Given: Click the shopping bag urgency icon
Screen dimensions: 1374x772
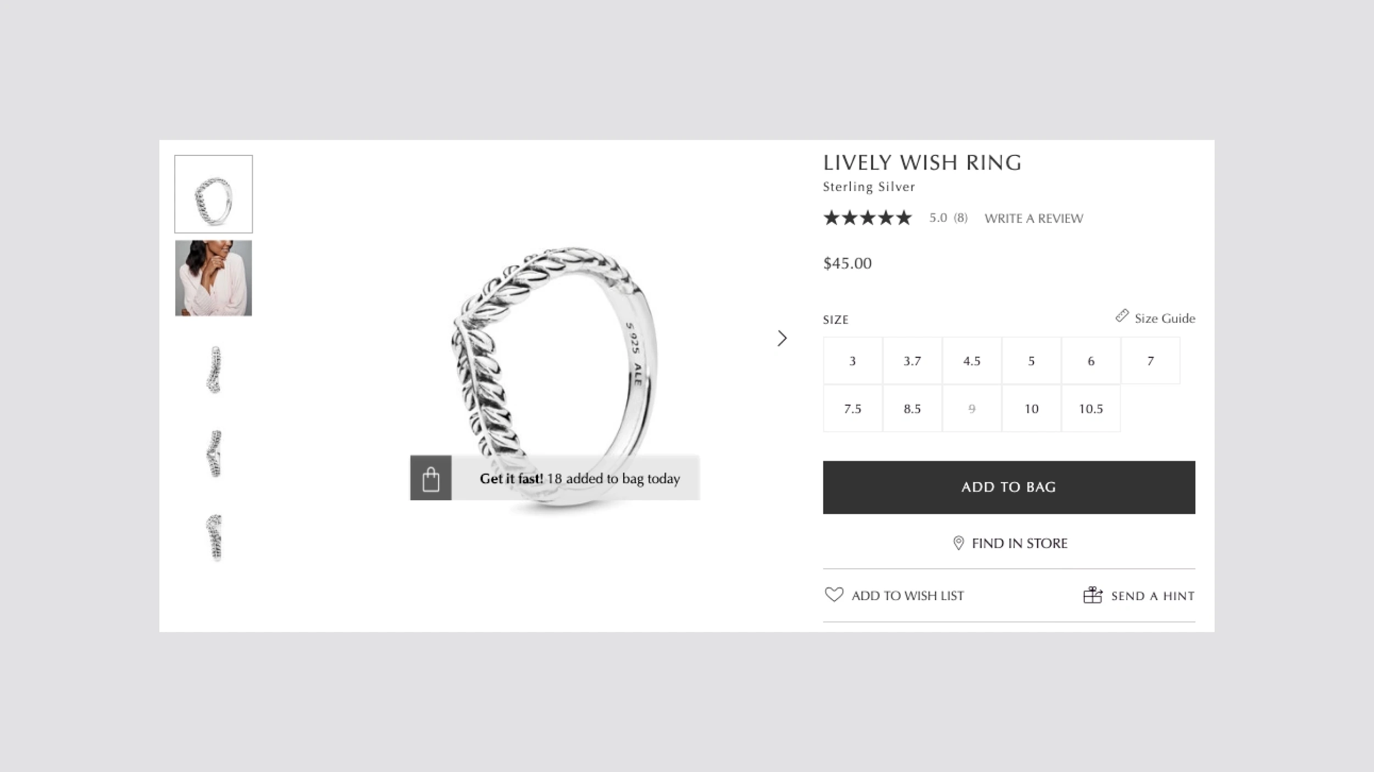Looking at the screenshot, I should click(430, 478).
